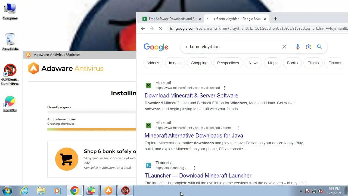
Task: Open options for Alternative Downloads result
Action: point(238,128)
